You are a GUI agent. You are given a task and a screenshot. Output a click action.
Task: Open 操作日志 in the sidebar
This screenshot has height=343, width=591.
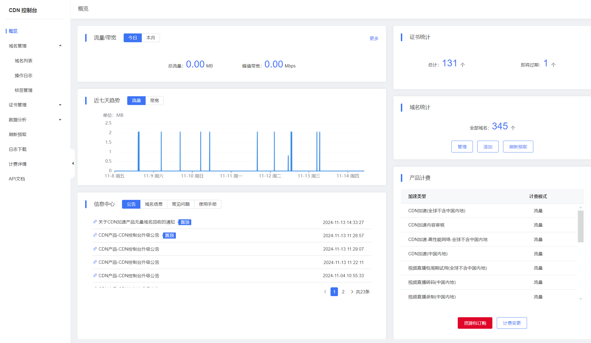click(24, 75)
